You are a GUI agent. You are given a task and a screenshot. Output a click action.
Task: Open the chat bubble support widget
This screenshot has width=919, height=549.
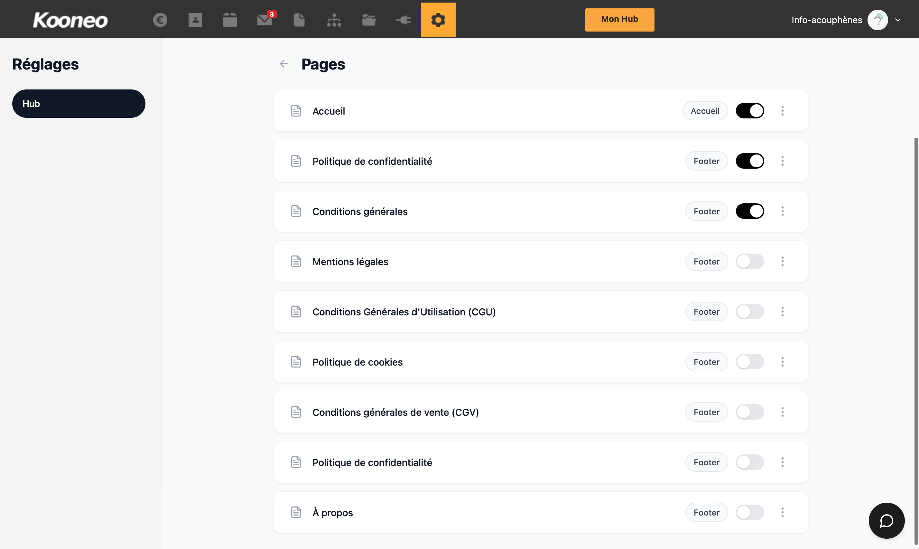(x=887, y=520)
